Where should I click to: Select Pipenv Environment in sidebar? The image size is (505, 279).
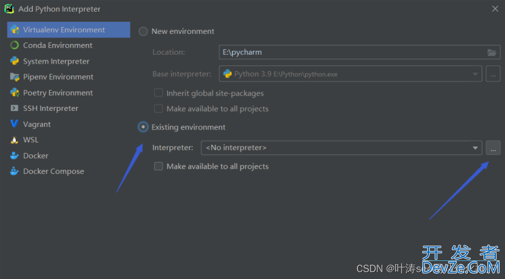[x=68, y=77]
